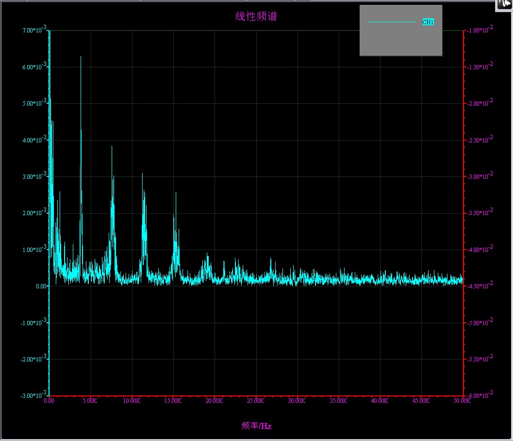Click the spectrum peak near 7.5K Hz

click(x=112, y=148)
